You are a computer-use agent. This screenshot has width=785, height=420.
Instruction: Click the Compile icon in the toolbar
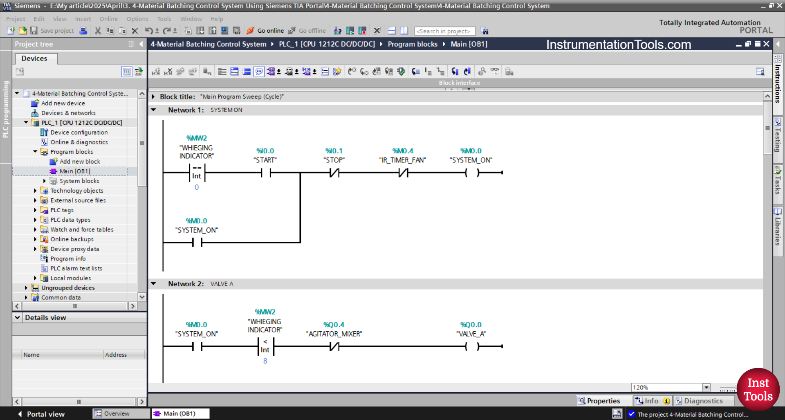tap(187, 31)
